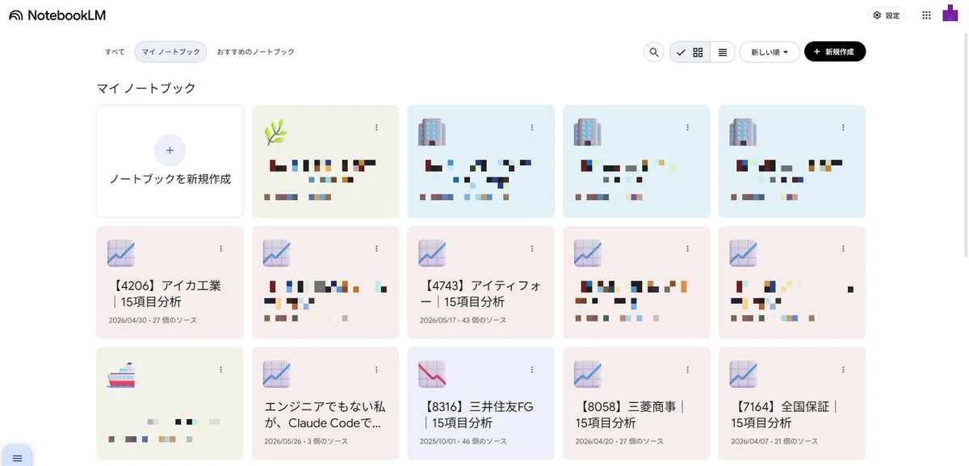Open notebook titled 【8316】三井住友FG|15項目分析
The image size is (969, 466).
click(478, 414)
